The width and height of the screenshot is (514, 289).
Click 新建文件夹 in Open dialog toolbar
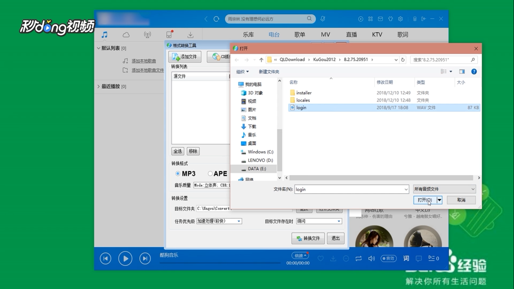pos(269,71)
